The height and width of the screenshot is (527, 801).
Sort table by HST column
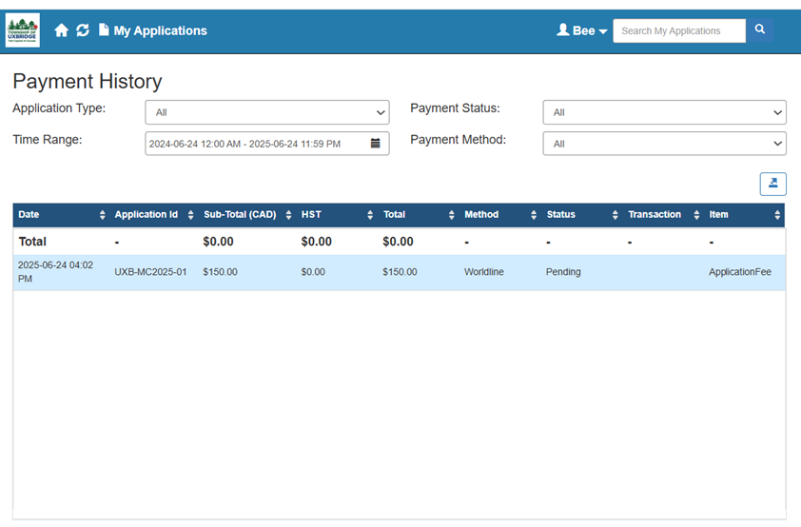point(337,215)
